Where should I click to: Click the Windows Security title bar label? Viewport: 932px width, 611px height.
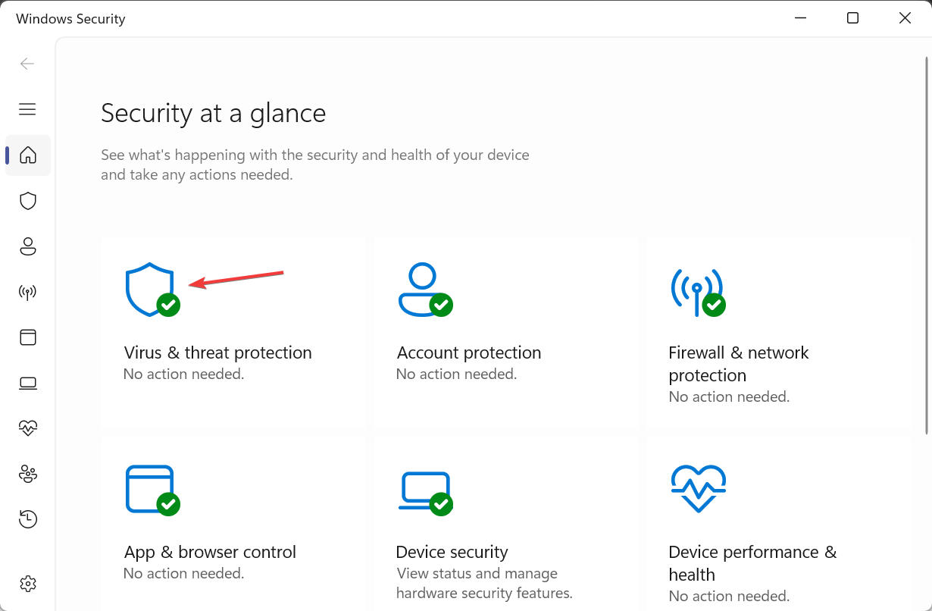click(x=70, y=18)
